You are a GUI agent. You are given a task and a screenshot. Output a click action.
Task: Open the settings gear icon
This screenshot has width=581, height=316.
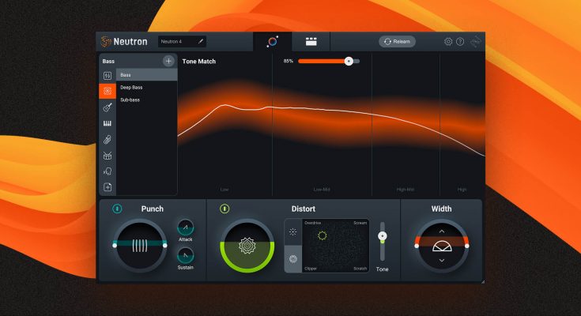[x=448, y=42]
